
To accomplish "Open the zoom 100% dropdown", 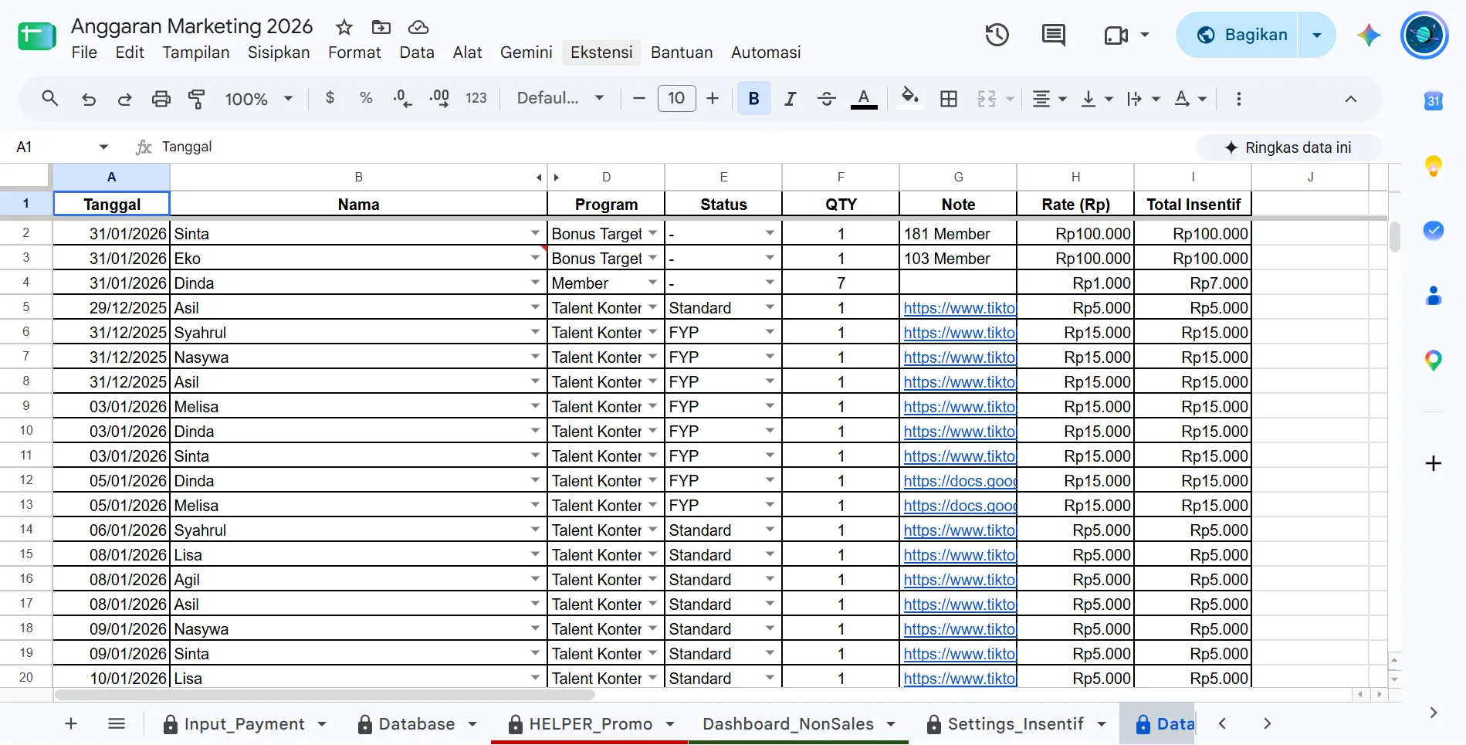I will click(x=259, y=99).
